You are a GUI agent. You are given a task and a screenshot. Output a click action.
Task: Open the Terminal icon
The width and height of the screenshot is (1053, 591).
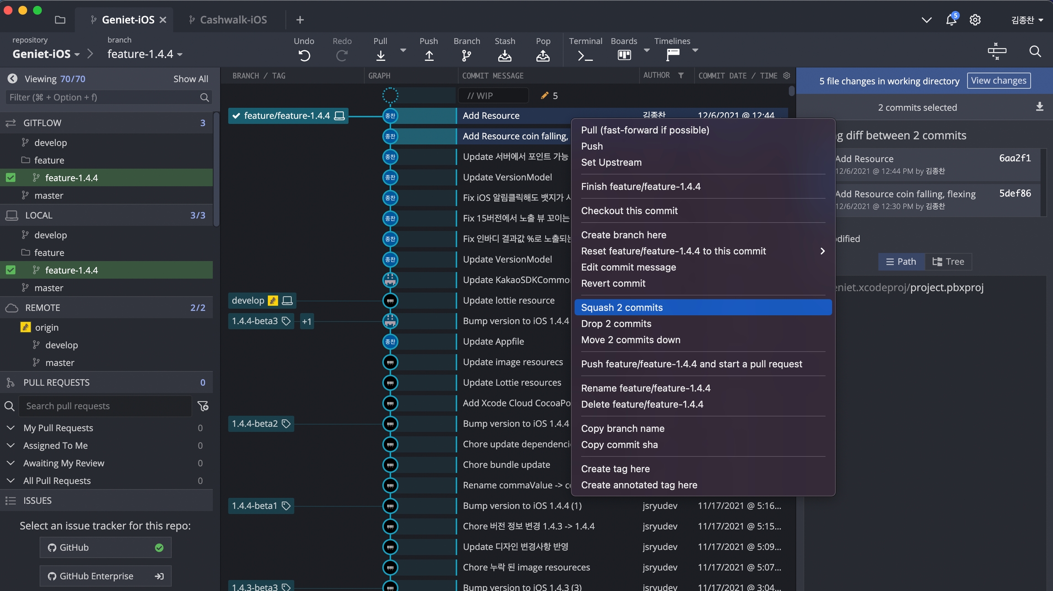(585, 55)
